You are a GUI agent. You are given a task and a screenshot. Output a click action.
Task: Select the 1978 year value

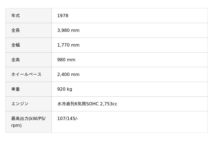tap(63, 16)
